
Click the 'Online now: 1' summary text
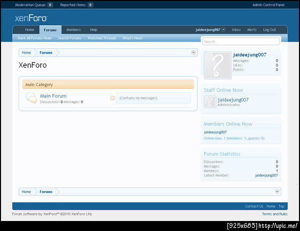click(x=234, y=138)
